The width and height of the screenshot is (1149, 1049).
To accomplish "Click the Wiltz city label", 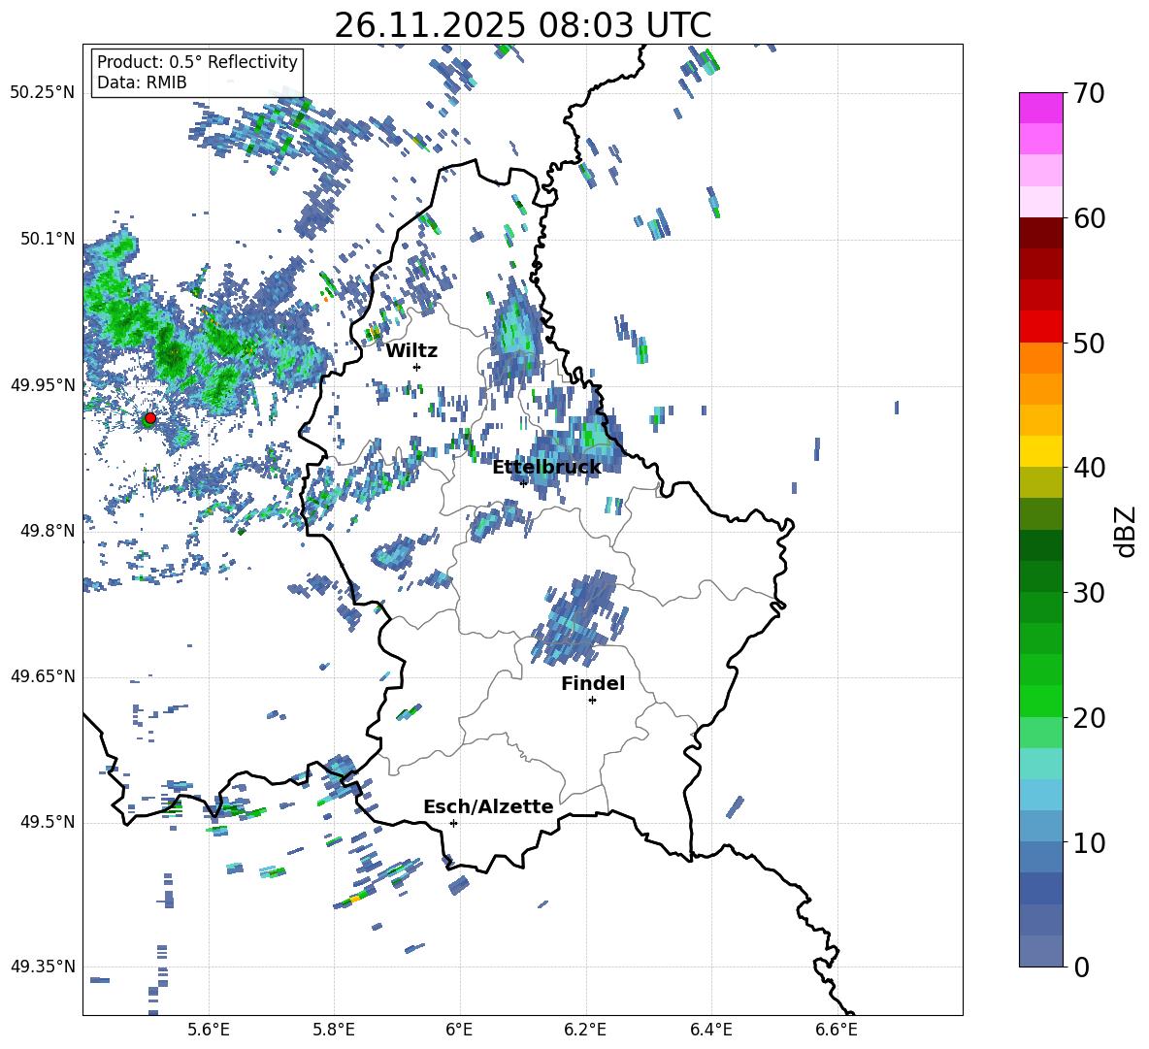I will click(411, 351).
